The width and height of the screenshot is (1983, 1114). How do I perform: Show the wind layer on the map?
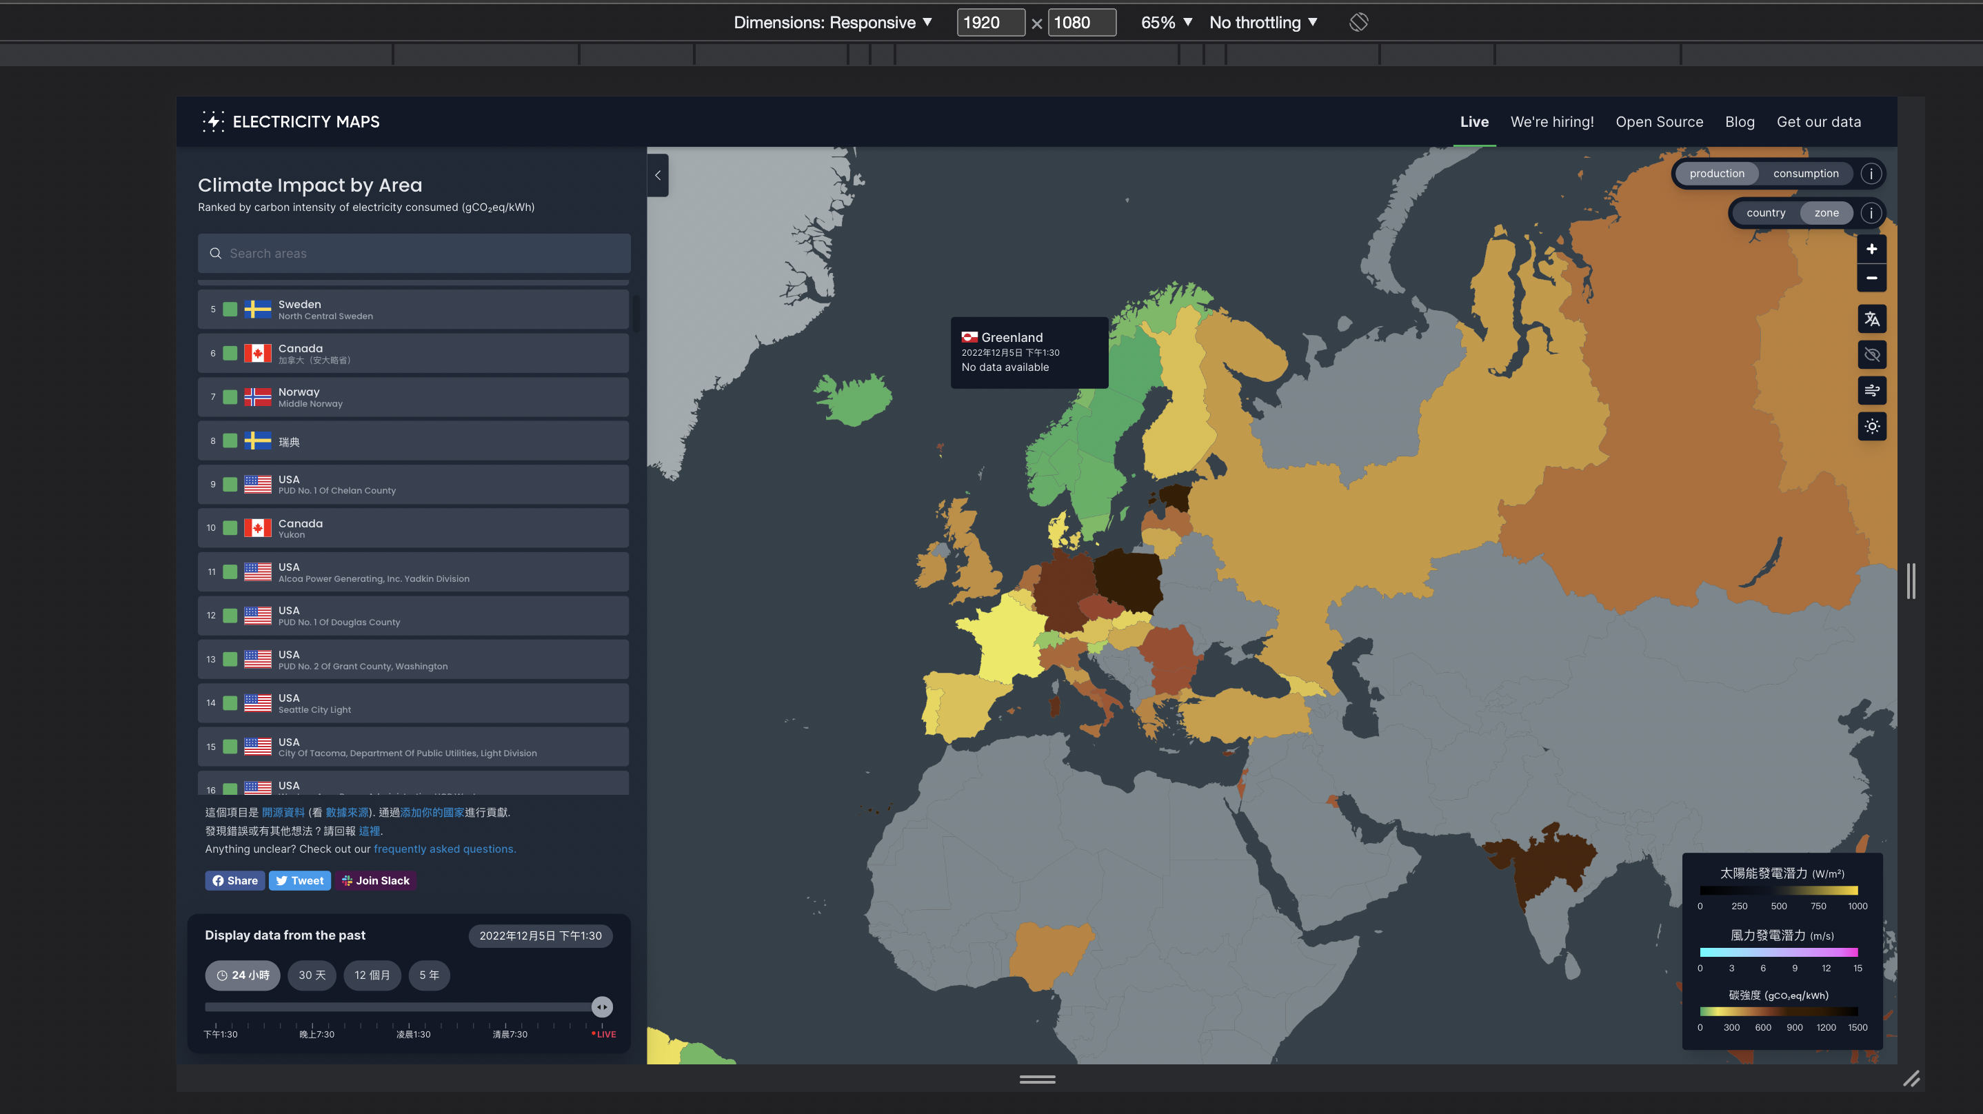click(1872, 390)
